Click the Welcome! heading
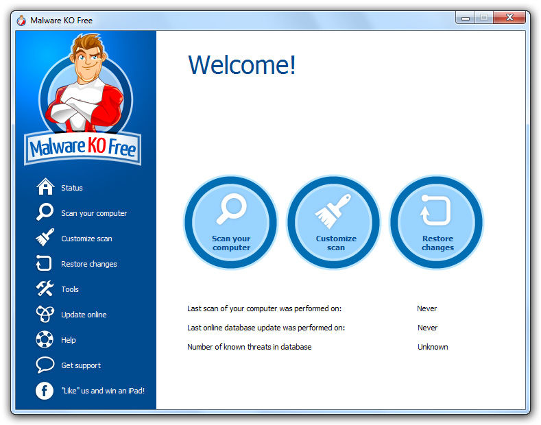 [x=242, y=64]
